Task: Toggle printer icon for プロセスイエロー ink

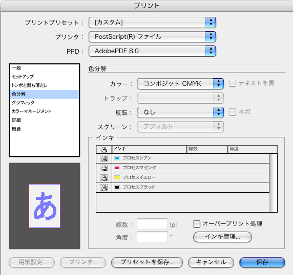Action: pos(104,178)
